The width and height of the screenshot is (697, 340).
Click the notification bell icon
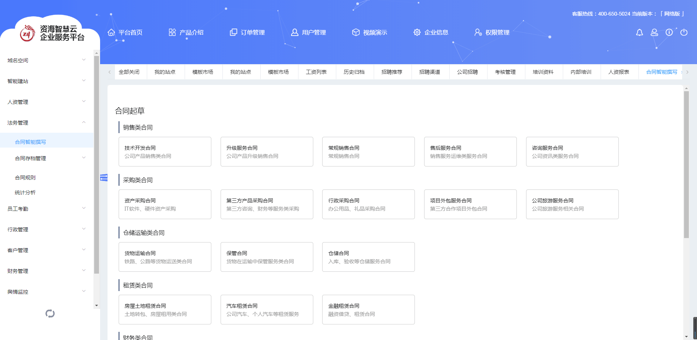click(x=639, y=33)
